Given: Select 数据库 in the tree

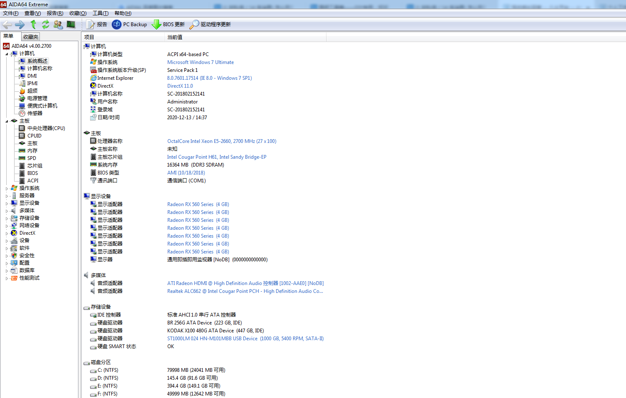Looking at the screenshot, I should point(27,270).
